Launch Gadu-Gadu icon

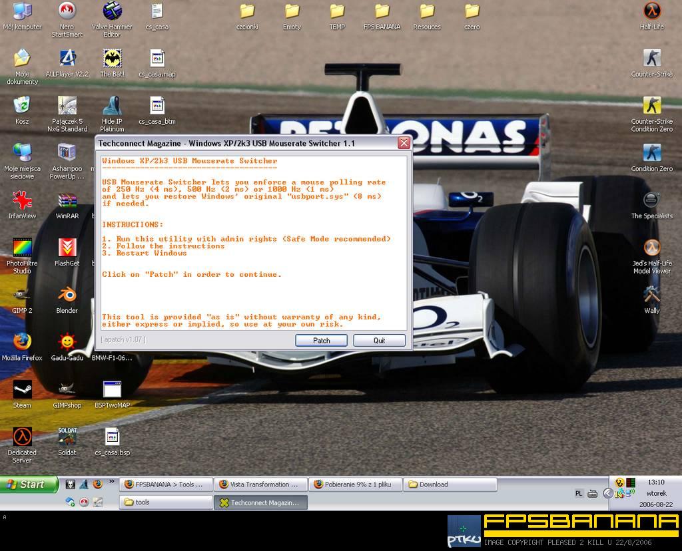point(67,347)
